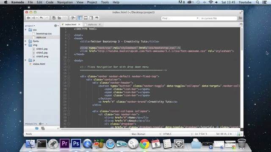
Task: Open the Places gear settings menu
Action: pyautogui.click(x=56, y=26)
